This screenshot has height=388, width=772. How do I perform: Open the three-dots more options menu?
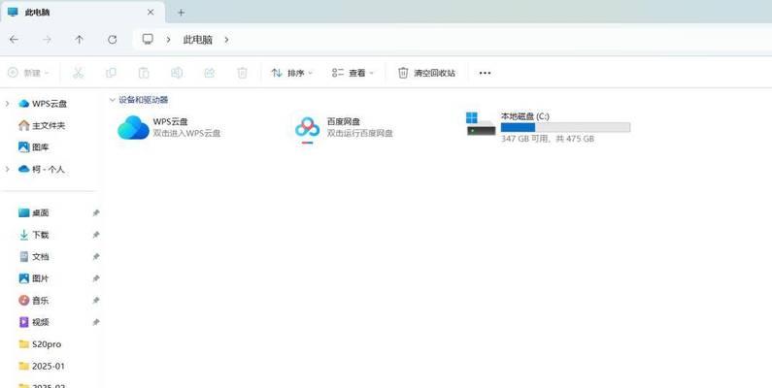click(485, 73)
